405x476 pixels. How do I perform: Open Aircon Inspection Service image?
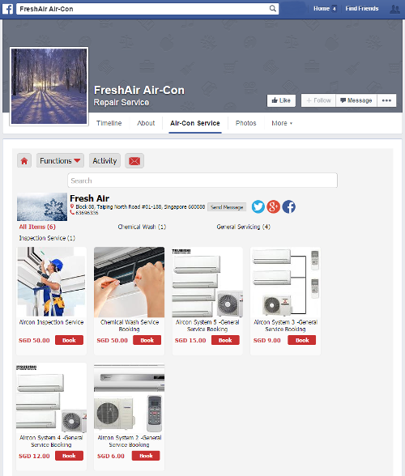click(x=51, y=282)
